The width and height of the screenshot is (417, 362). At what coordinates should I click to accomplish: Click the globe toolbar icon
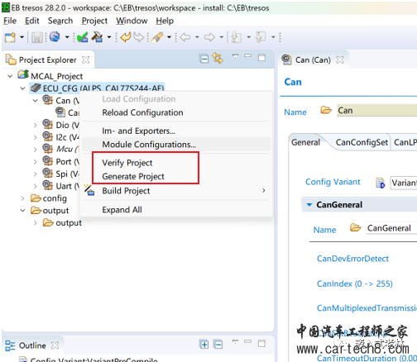55,37
